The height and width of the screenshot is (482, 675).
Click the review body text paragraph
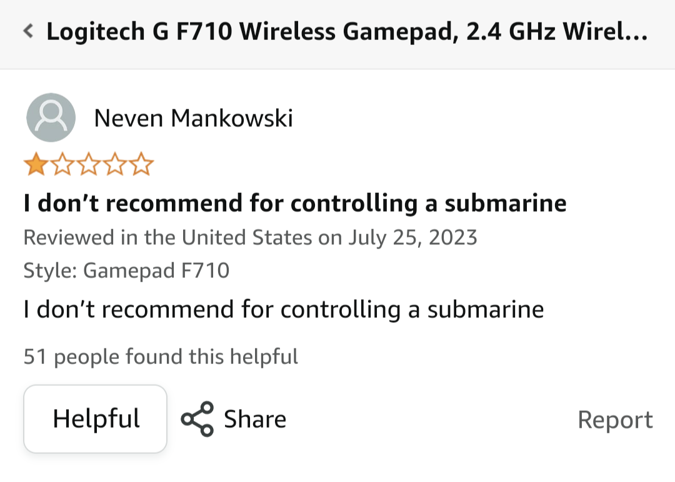[x=284, y=310]
